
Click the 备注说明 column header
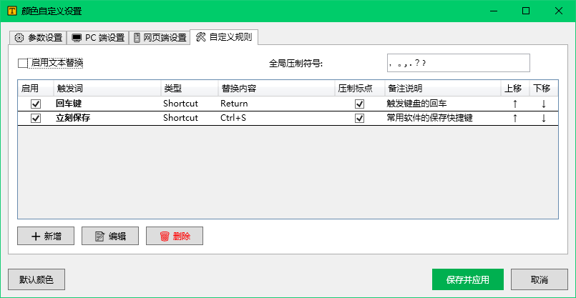click(x=443, y=89)
